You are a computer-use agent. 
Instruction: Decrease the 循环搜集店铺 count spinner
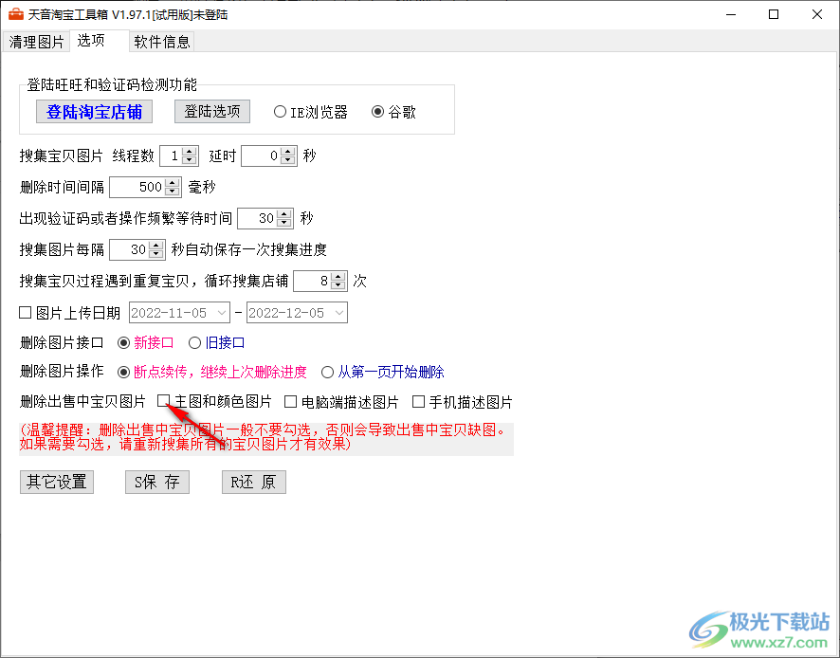pyautogui.click(x=338, y=284)
